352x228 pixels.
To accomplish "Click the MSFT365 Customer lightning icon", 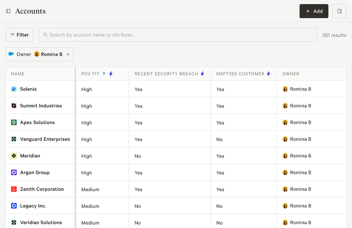I will coord(268,74).
